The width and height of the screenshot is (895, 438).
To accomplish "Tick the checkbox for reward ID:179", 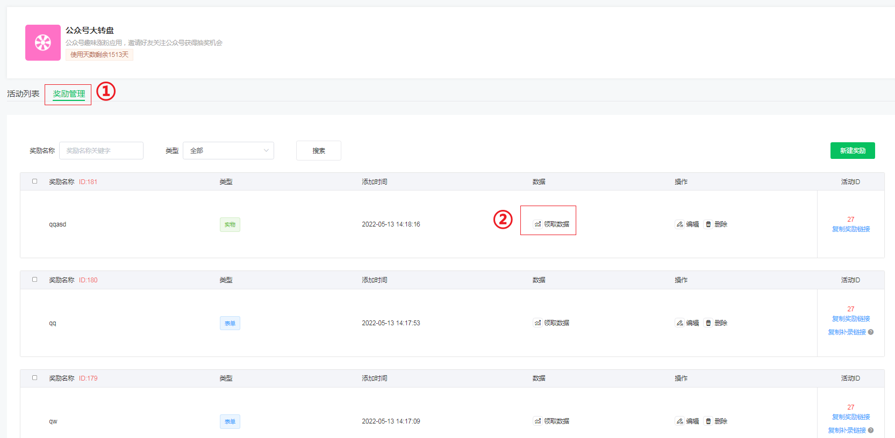I will (x=35, y=378).
